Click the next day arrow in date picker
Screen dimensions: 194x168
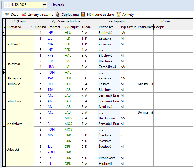click(9, 5)
